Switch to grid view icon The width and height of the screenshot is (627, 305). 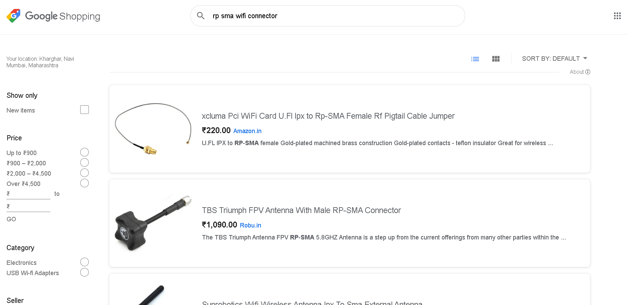click(496, 59)
